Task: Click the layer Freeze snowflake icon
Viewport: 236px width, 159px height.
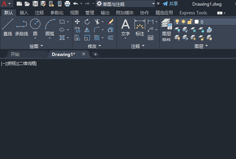Action: pyautogui.click(x=193, y=30)
